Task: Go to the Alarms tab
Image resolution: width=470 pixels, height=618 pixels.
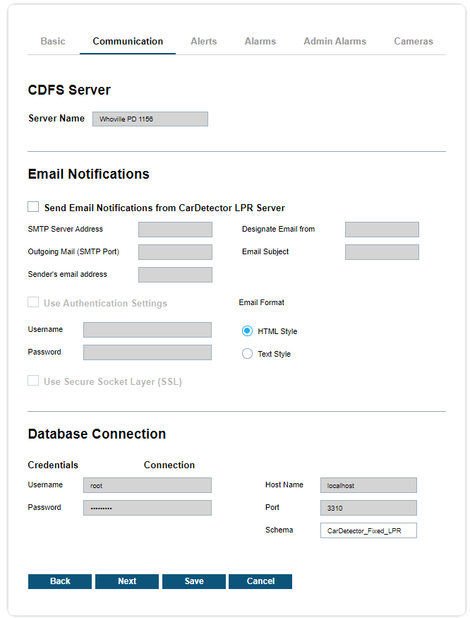Action: click(260, 42)
